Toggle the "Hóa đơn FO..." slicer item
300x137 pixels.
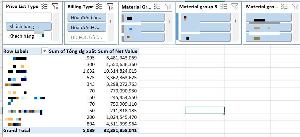tap(87, 27)
